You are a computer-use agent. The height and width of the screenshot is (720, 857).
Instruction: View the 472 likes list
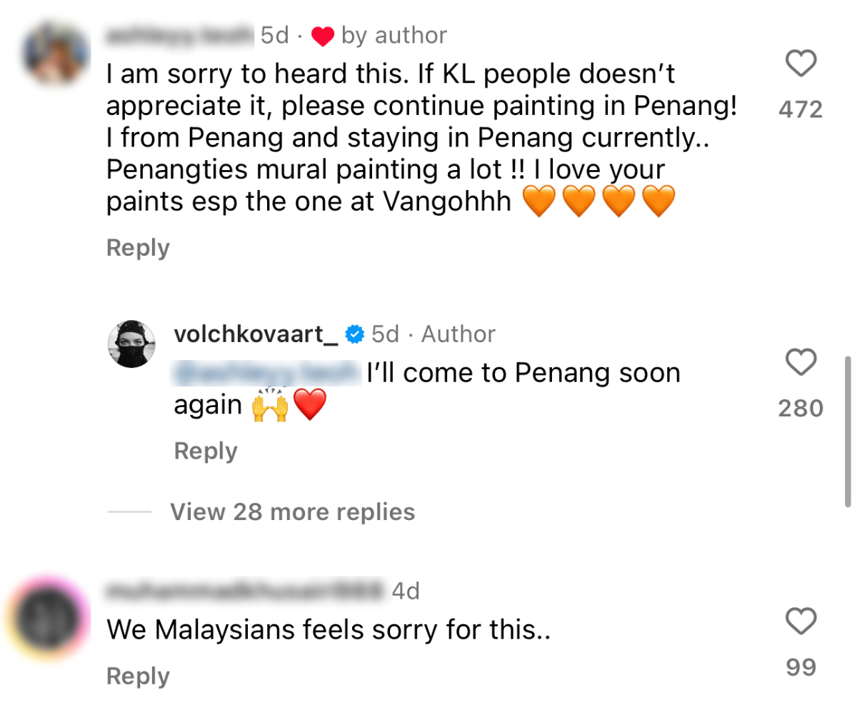click(x=800, y=109)
